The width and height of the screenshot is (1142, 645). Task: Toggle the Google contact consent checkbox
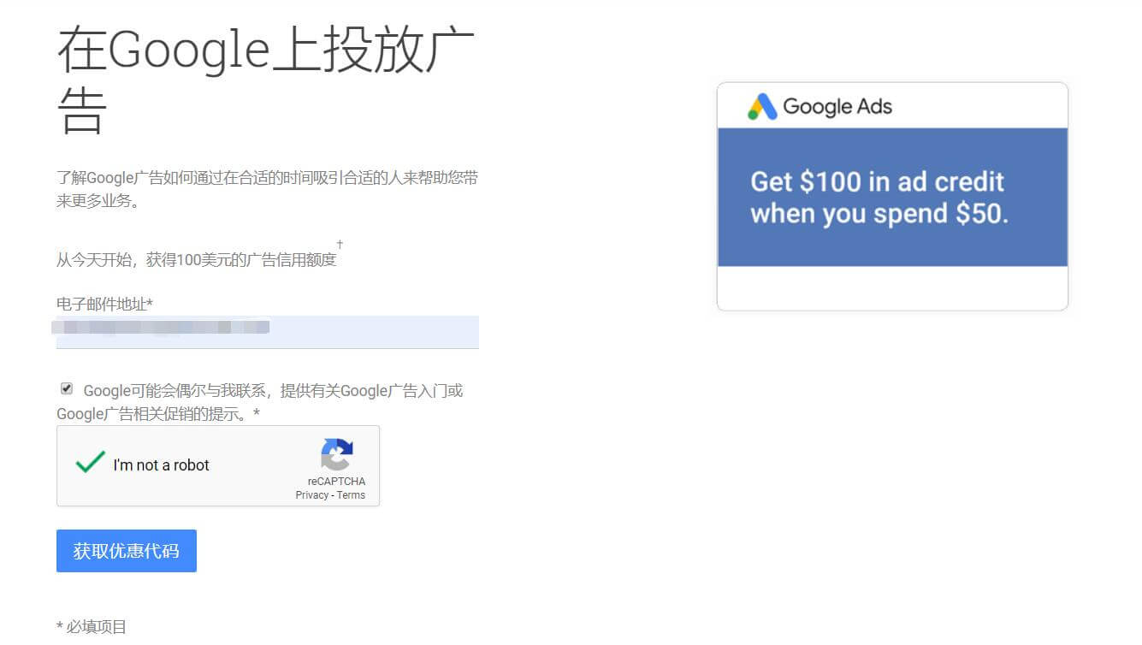pos(67,388)
